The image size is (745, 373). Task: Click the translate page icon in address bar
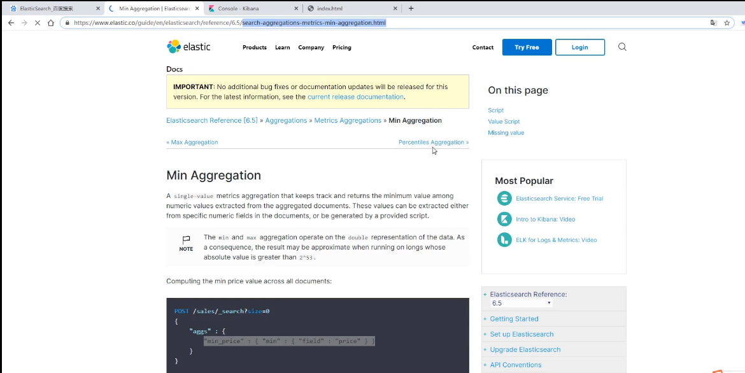coord(713,23)
